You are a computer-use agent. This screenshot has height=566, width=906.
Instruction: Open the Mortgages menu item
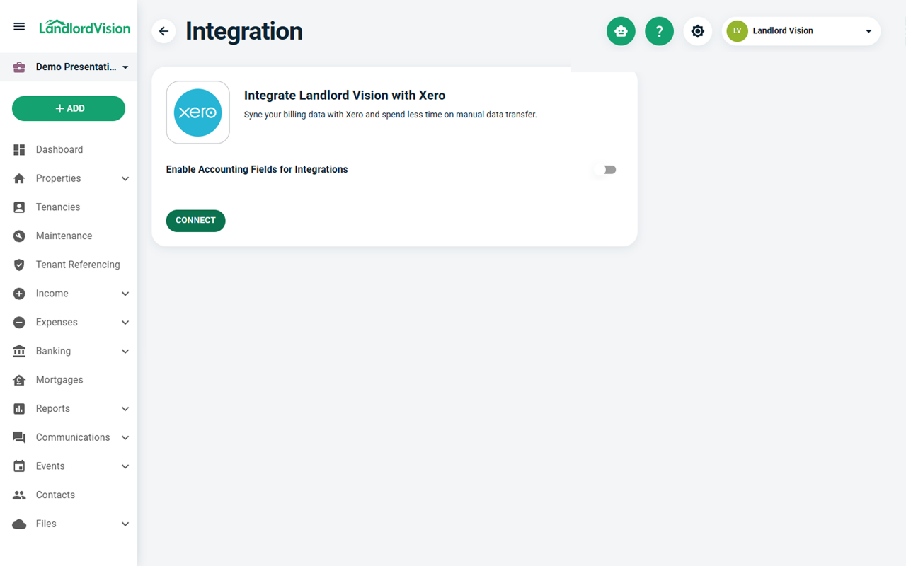(x=69, y=380)
